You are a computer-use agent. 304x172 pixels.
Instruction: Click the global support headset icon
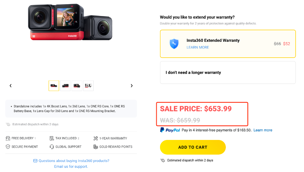pyautogui.click(x=52, y=147)
